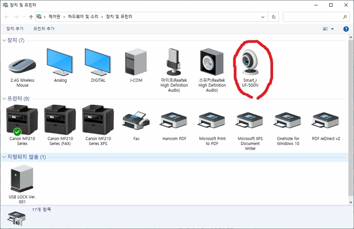
Task: Click the back navigation arrow
Action: point(7,17)
